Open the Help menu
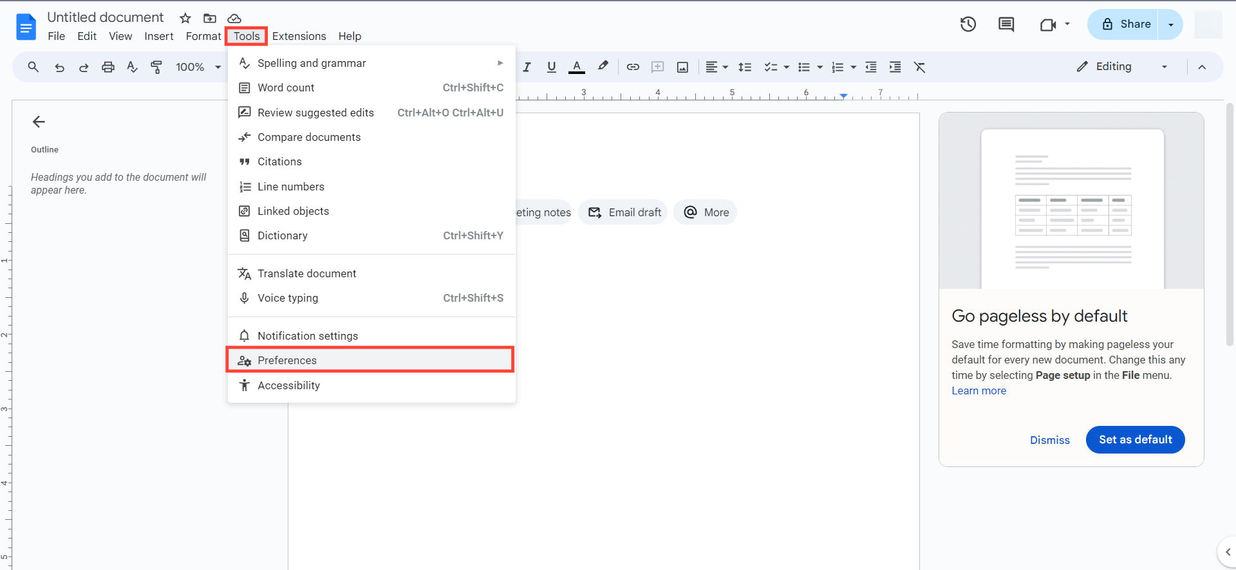The width and height of the screenshot is (1236, 570). (350, 36)
